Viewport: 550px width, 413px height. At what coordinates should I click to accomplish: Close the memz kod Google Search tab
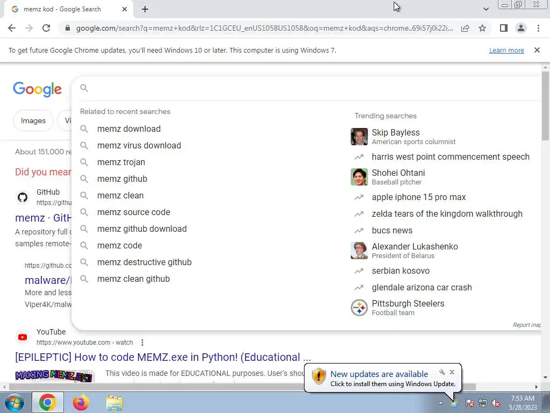click(x=125, y=9)
